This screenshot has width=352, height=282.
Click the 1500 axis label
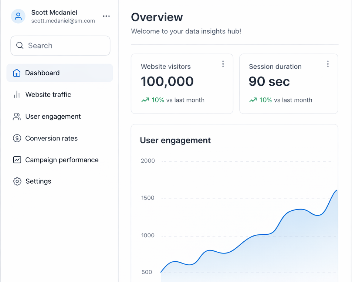148,198
